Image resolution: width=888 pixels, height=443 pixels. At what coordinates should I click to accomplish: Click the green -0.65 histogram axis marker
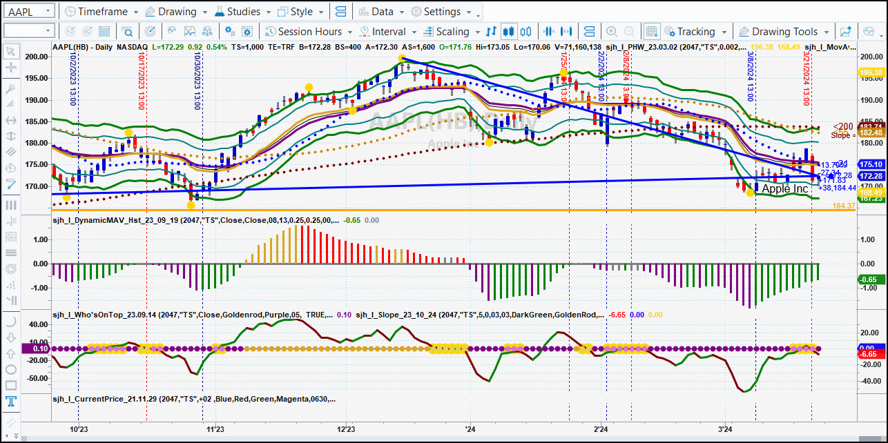tap(871, 279)
